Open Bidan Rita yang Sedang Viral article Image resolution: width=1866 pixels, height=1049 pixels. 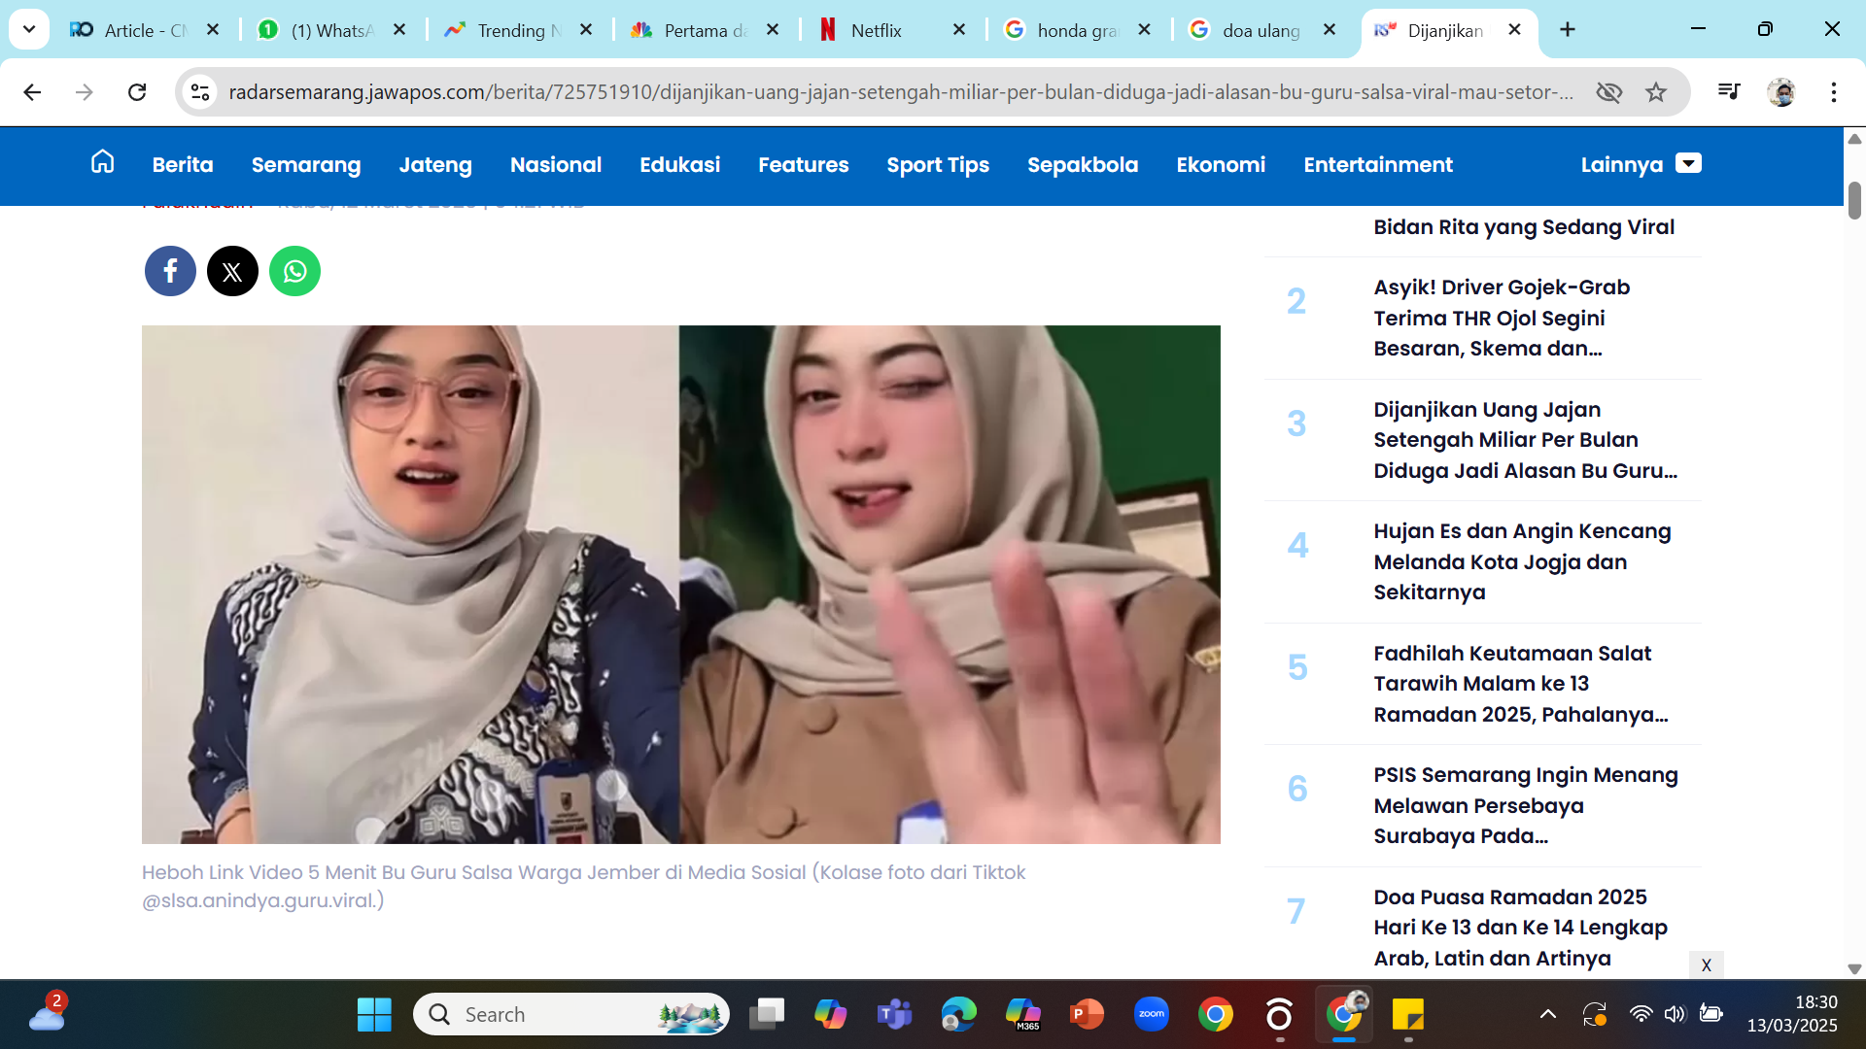click(x=1524, y=227)
